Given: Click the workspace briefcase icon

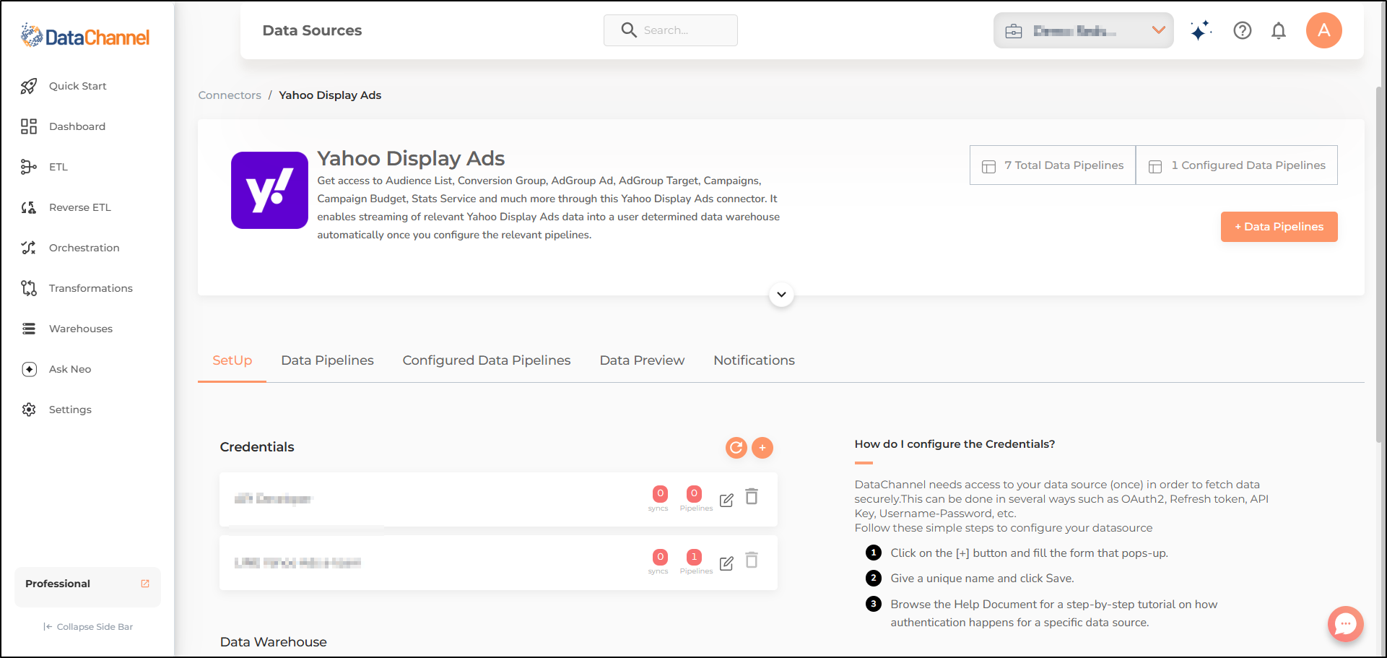Looking at the screenshot, I should coord(1014,31).
